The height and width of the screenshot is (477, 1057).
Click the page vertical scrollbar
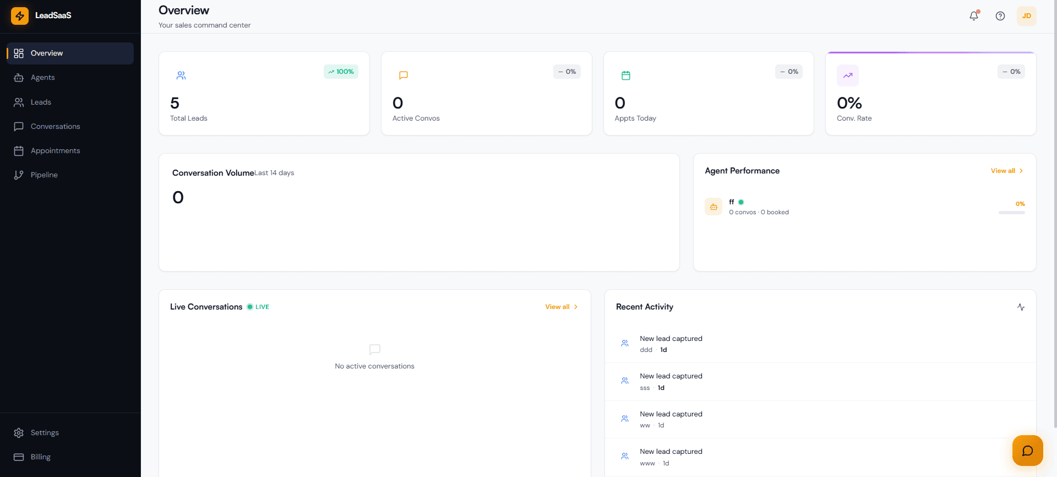1054,215
